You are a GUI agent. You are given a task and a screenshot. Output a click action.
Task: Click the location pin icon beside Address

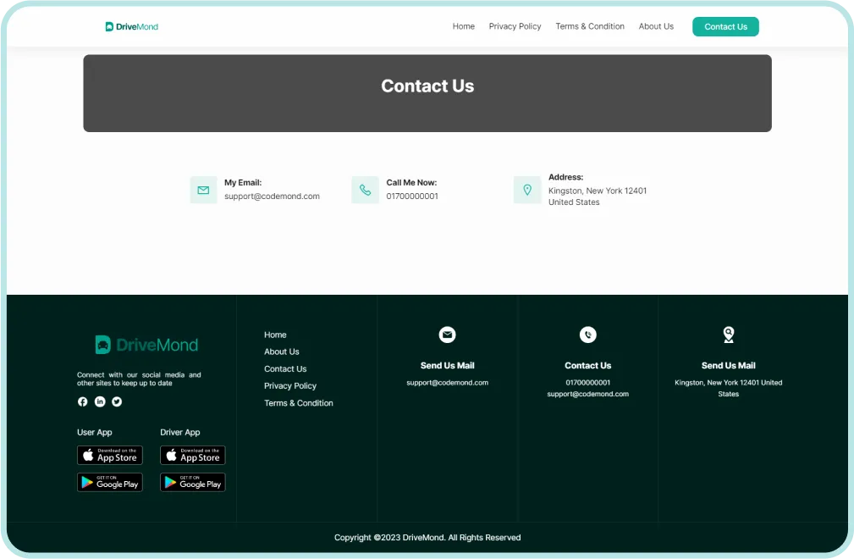tap(526, 191)
